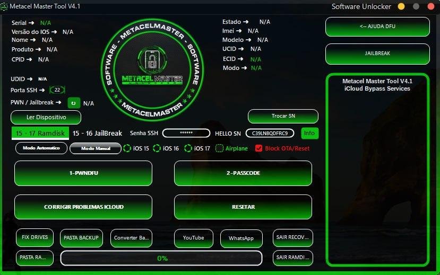
Task: Click the Senha SSH password field
Action: coord(186,134)
